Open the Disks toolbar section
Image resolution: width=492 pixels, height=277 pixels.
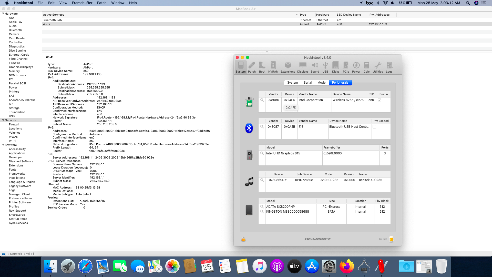point(336,67)
